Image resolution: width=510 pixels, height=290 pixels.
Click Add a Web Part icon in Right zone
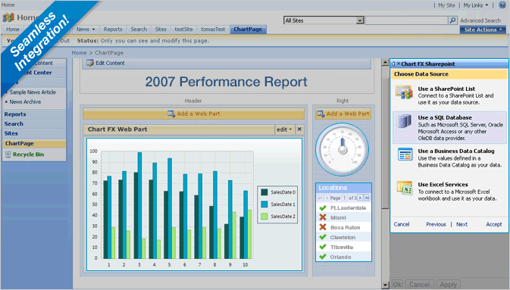point(321,114)
